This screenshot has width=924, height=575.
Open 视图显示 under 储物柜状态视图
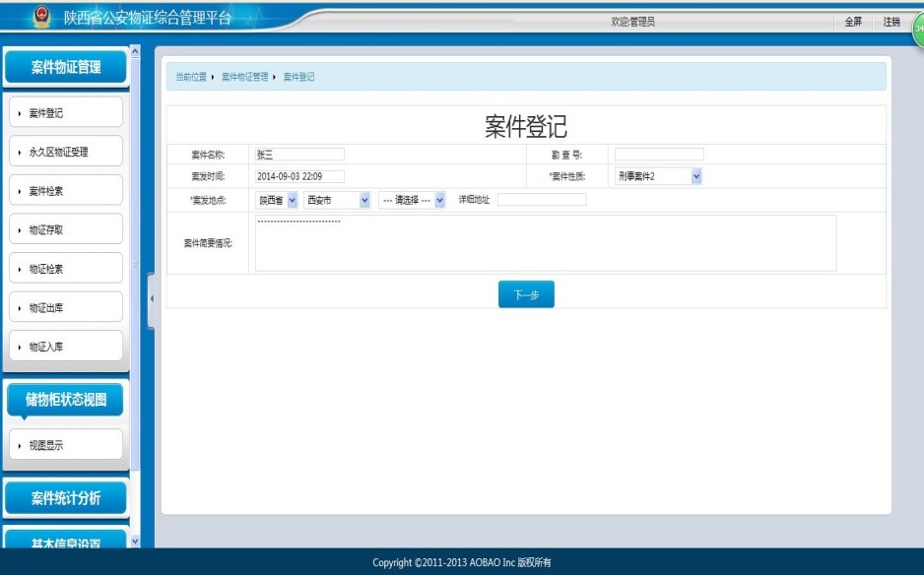pyautogui.click(x=66, y=445)
